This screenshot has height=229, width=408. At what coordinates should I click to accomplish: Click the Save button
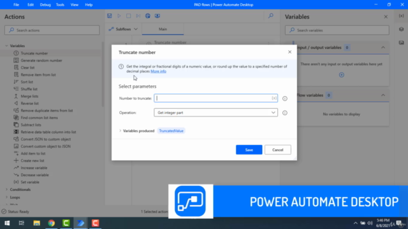[x=249, y=150]
